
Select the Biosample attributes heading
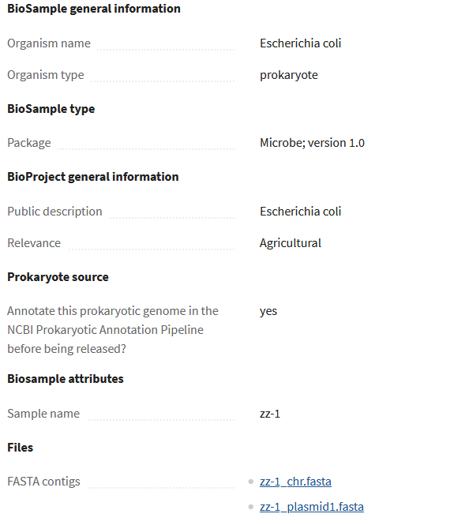(x=66, y=379)
